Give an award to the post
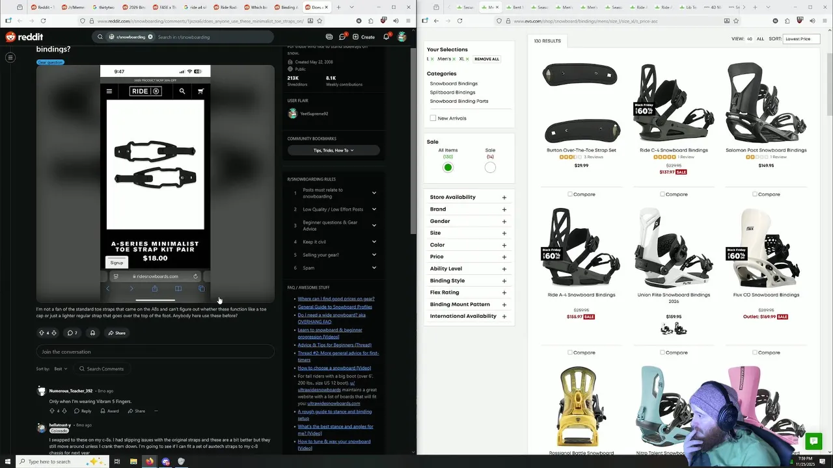This screenshot has width=833, height=468. [x=92, y=333]
